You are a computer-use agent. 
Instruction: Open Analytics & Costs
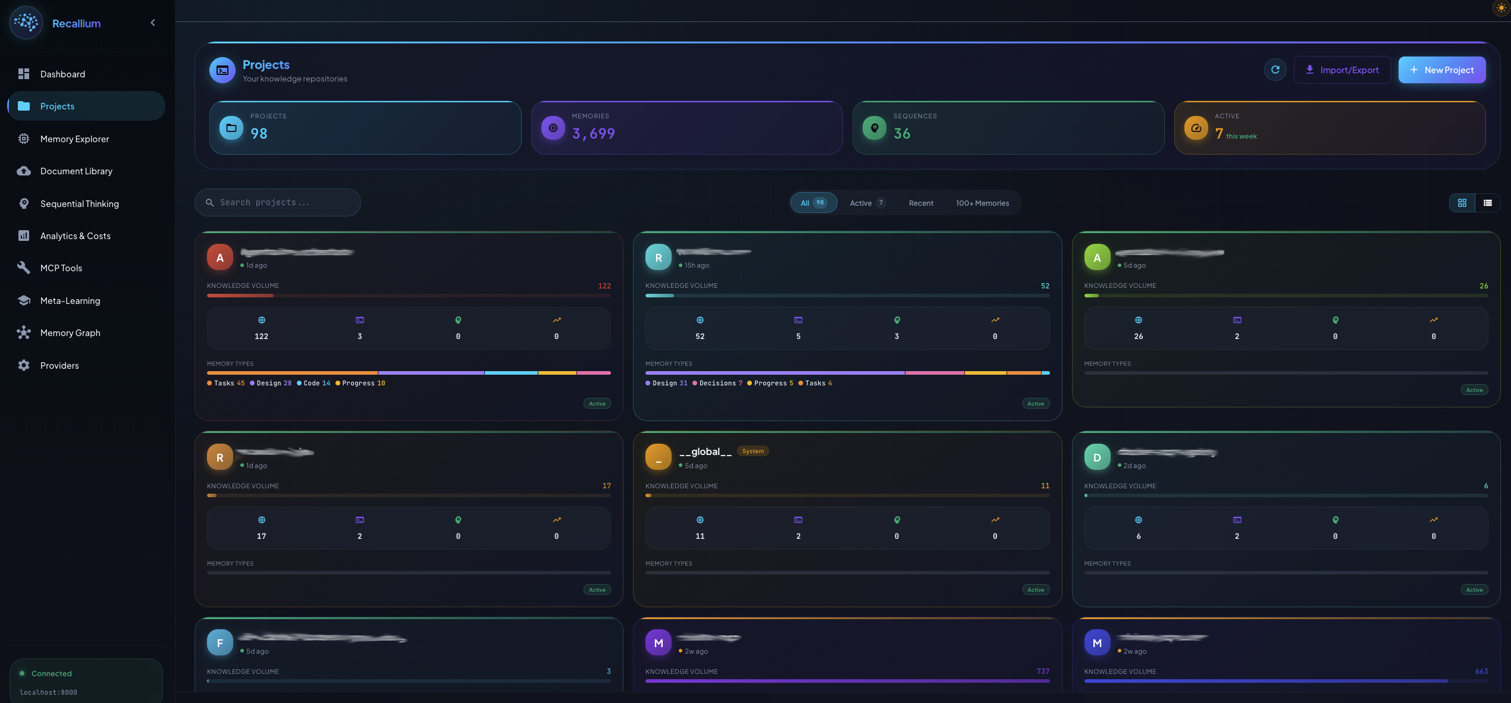75,236
